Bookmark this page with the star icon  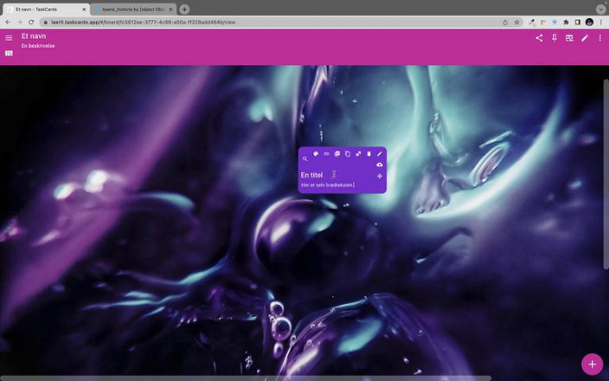pyautogui.click(x=517, y=22)
